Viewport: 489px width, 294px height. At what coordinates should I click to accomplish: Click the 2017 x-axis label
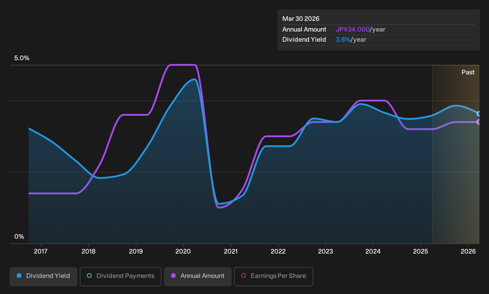click(41, 251)
